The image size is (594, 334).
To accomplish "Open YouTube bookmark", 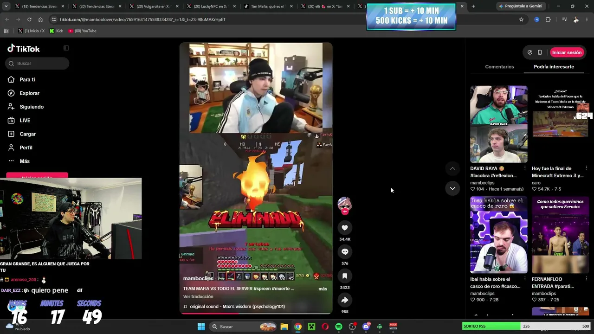I will tap(82, 31).
